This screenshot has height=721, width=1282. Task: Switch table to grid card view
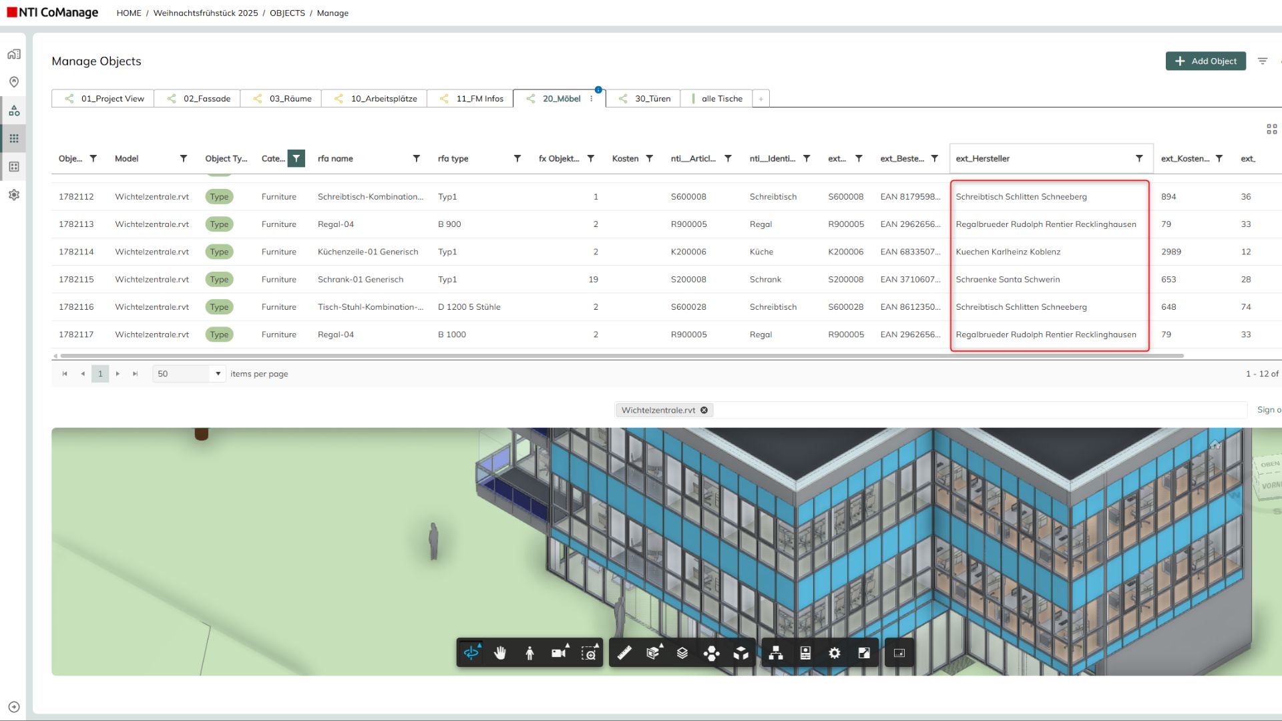point(1271,129)
